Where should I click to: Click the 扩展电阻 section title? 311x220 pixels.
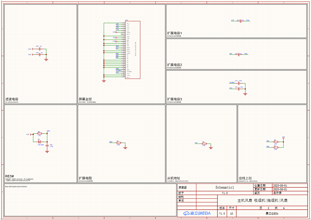(x=85, y=178)
